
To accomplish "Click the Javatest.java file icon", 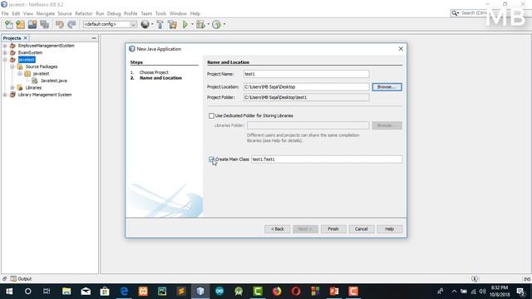I will tap(35, 81).
